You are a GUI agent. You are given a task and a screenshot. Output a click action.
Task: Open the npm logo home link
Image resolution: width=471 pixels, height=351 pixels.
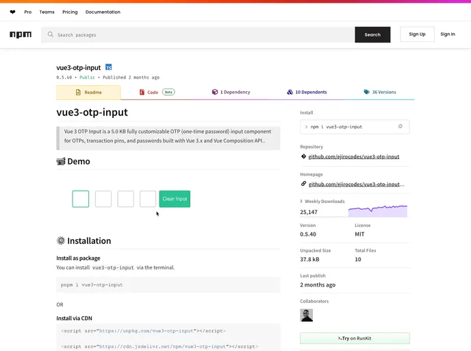pos(21,34)
